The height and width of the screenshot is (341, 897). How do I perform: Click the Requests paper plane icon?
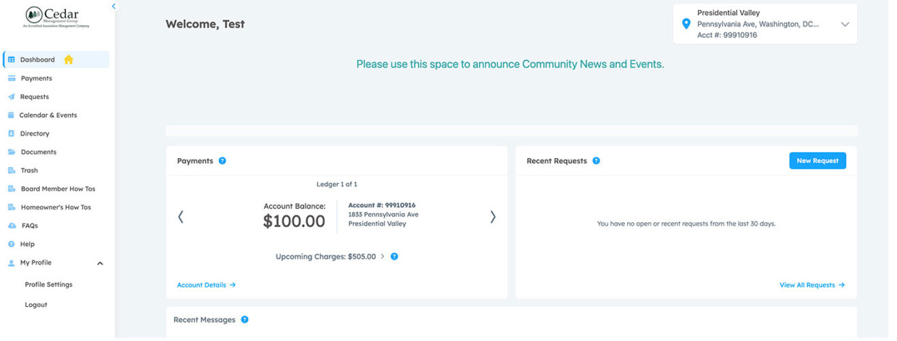point(12,96)
